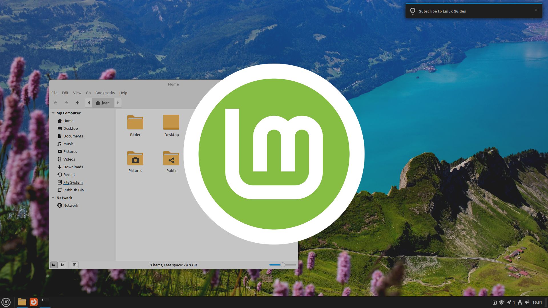This screenshot has height=308, width=548.
Task: Click the path bar left scroll arrow
Action: tap(89, 103)
